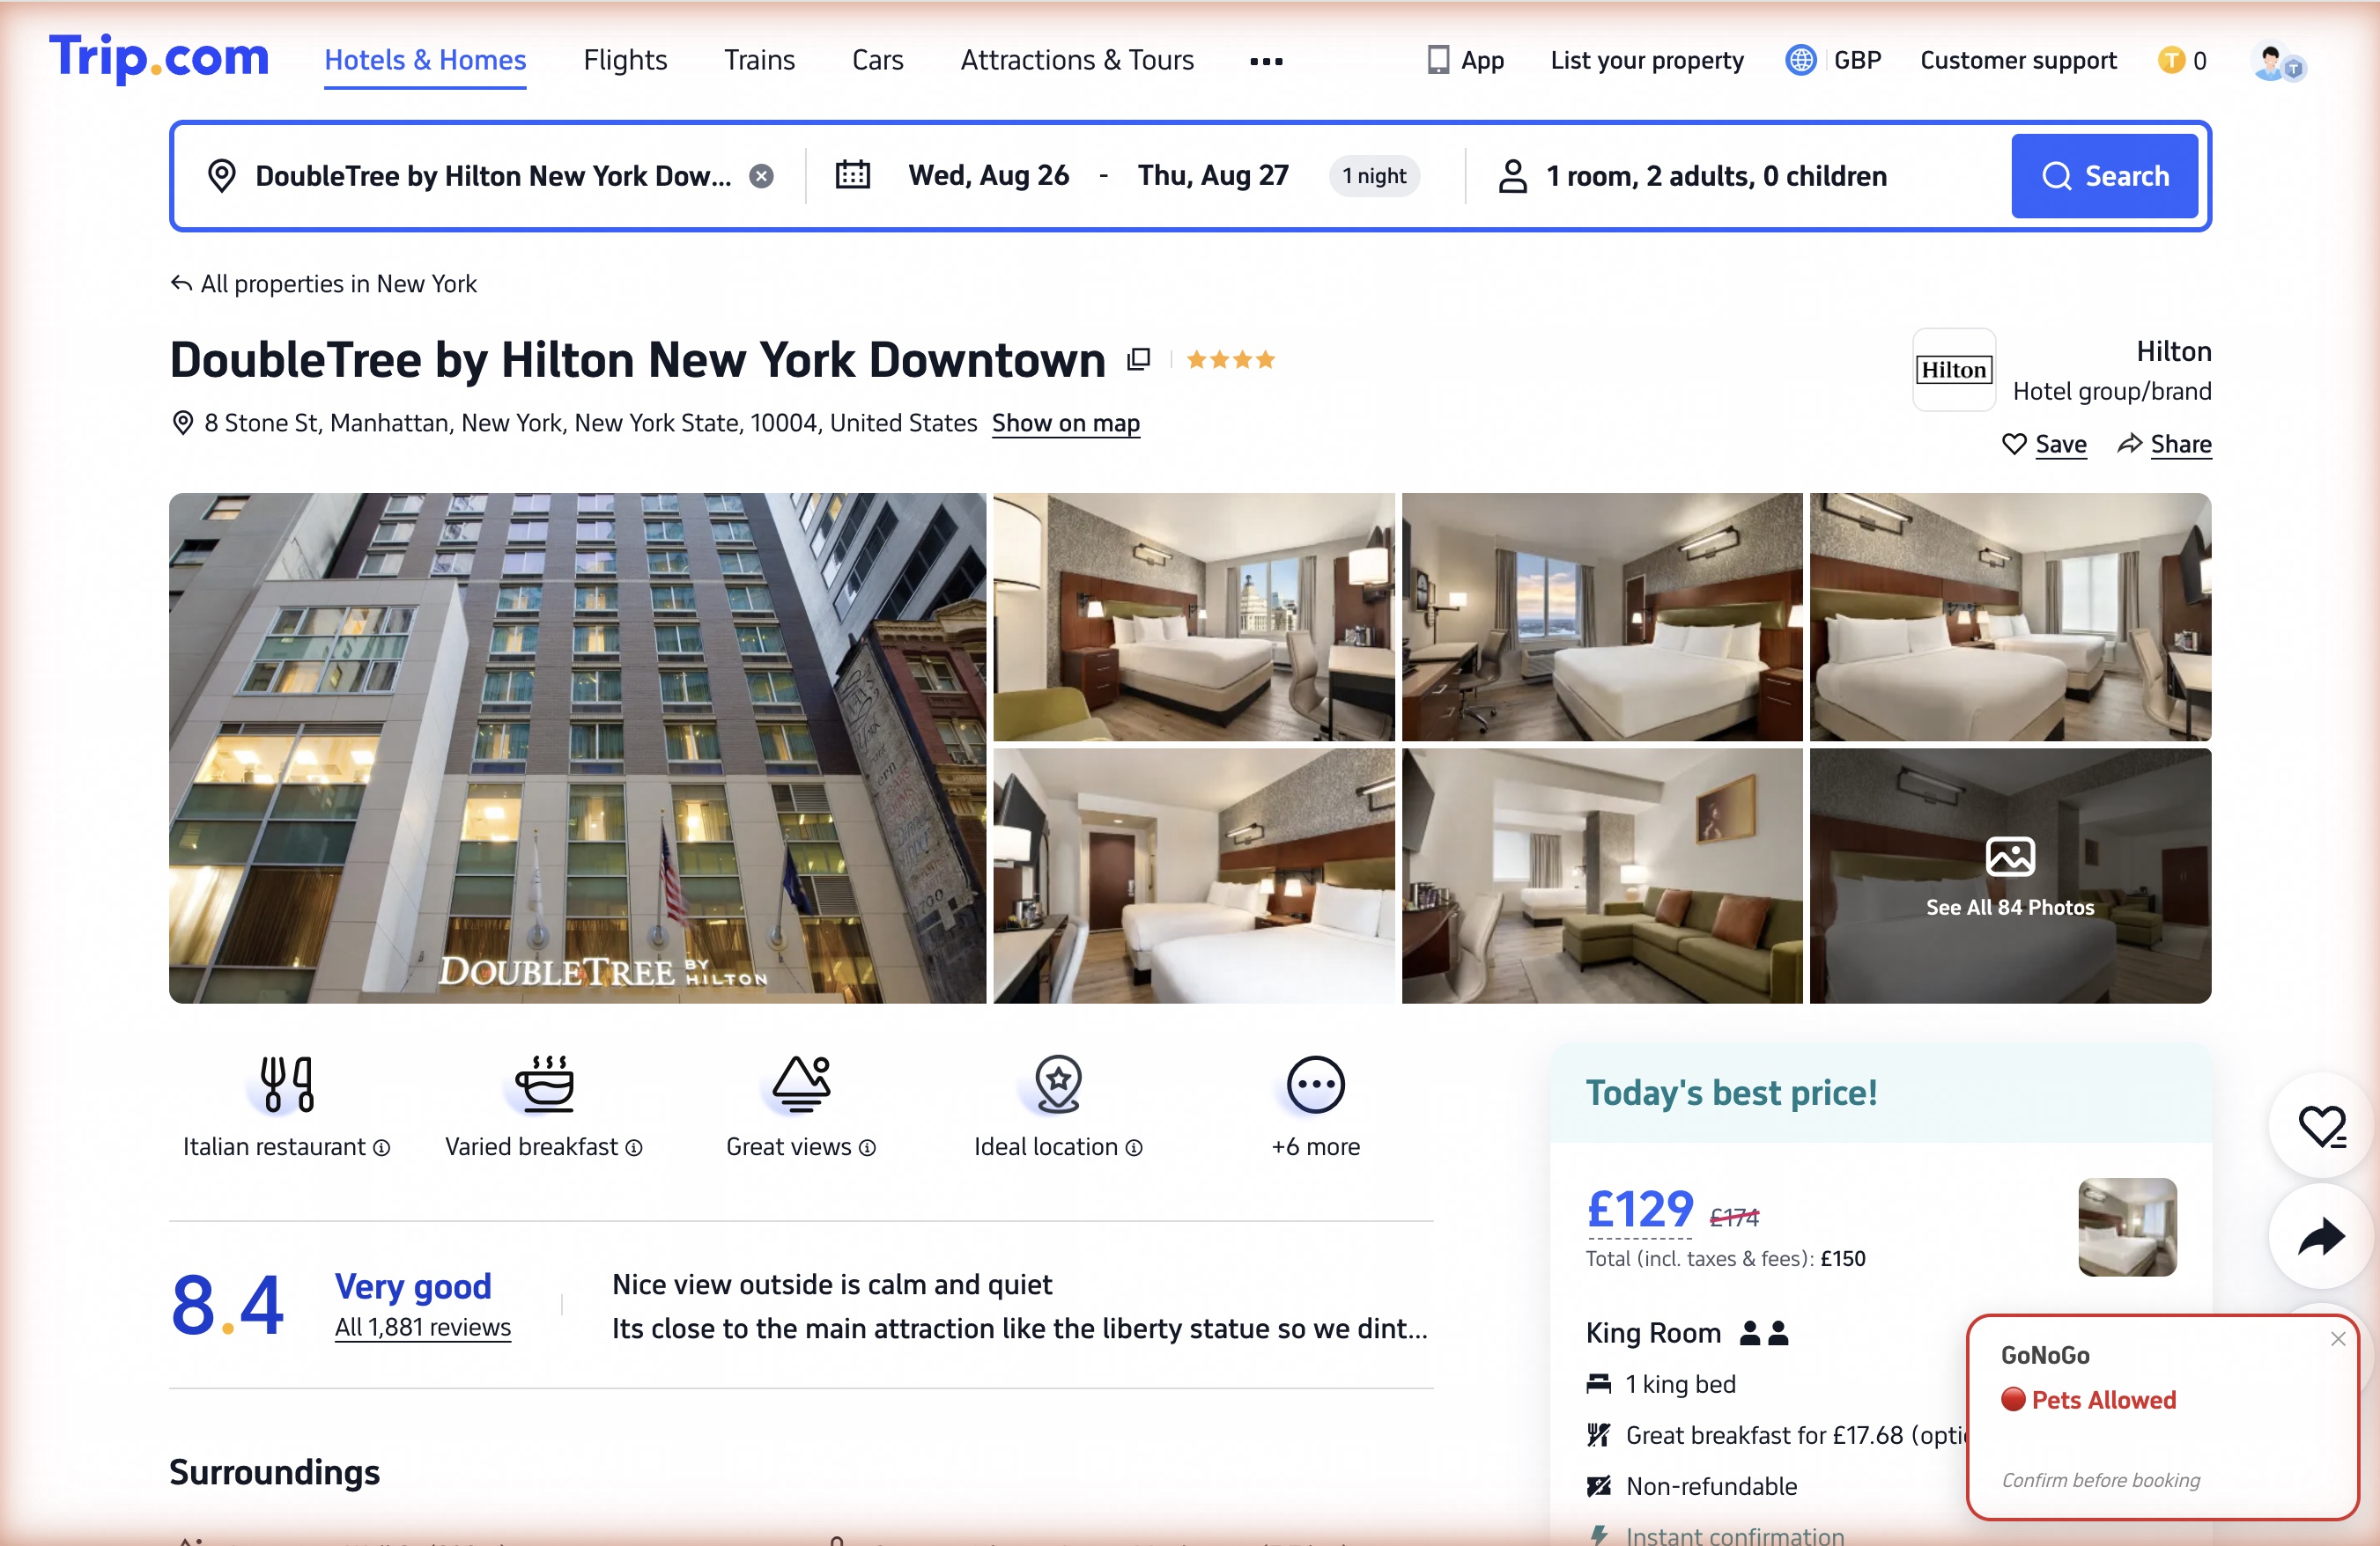This screenshot has height=1546, width=2380.
Task: Go to Attractions & Tours tab
Action: [x=1077, y=60]
